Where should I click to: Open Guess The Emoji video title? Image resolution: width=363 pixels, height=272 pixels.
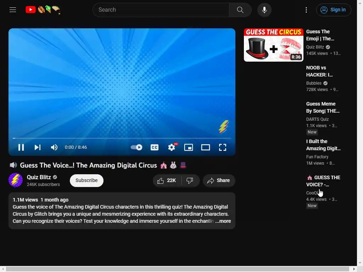[x=320, y=35]
